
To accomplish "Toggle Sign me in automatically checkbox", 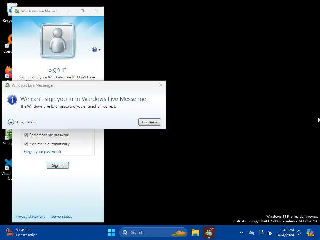I will [26, 144].
